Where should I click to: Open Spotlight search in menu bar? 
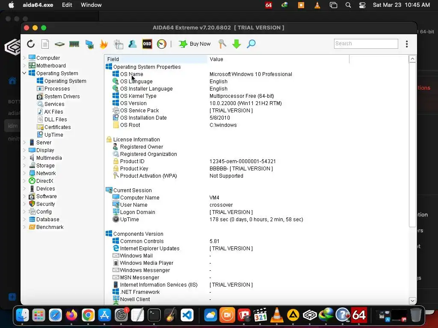(x=348, y=5)
